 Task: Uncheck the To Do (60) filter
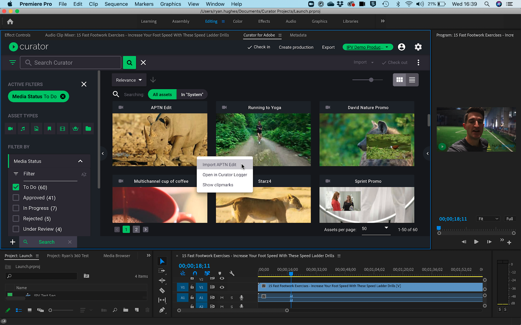pos(16,187)
